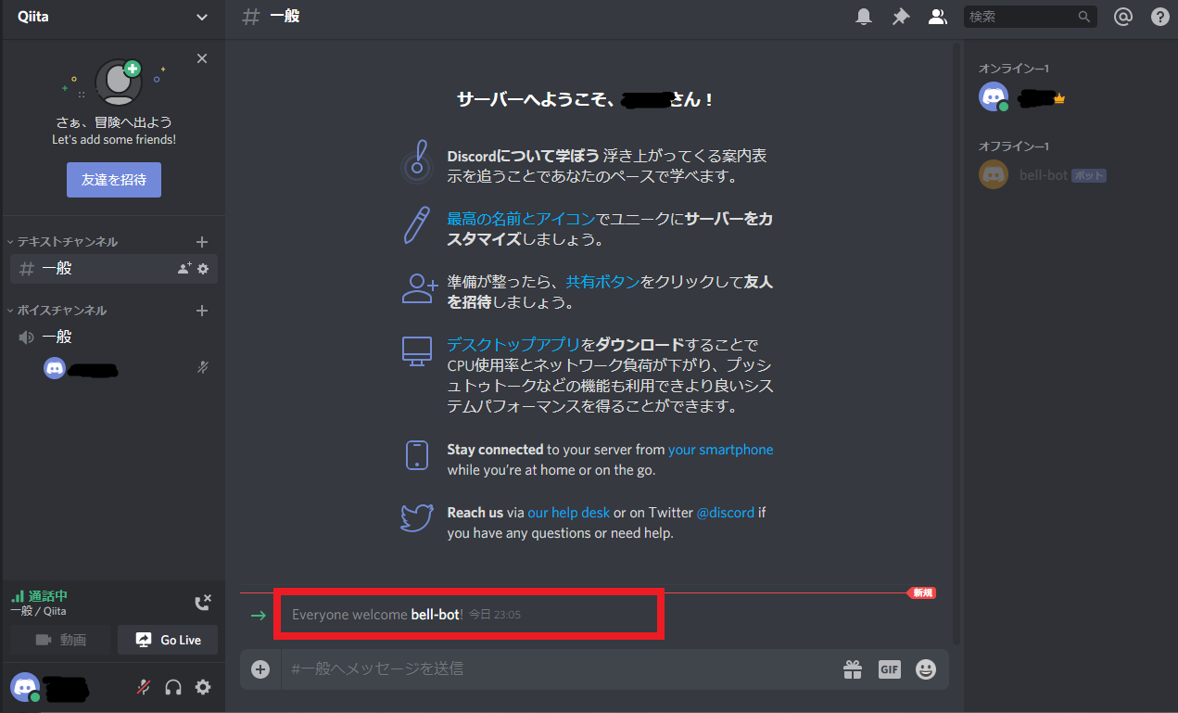Click the 共有ボタン link
This screenshot has height=713, width=1178.
click(x=602, y=282)
